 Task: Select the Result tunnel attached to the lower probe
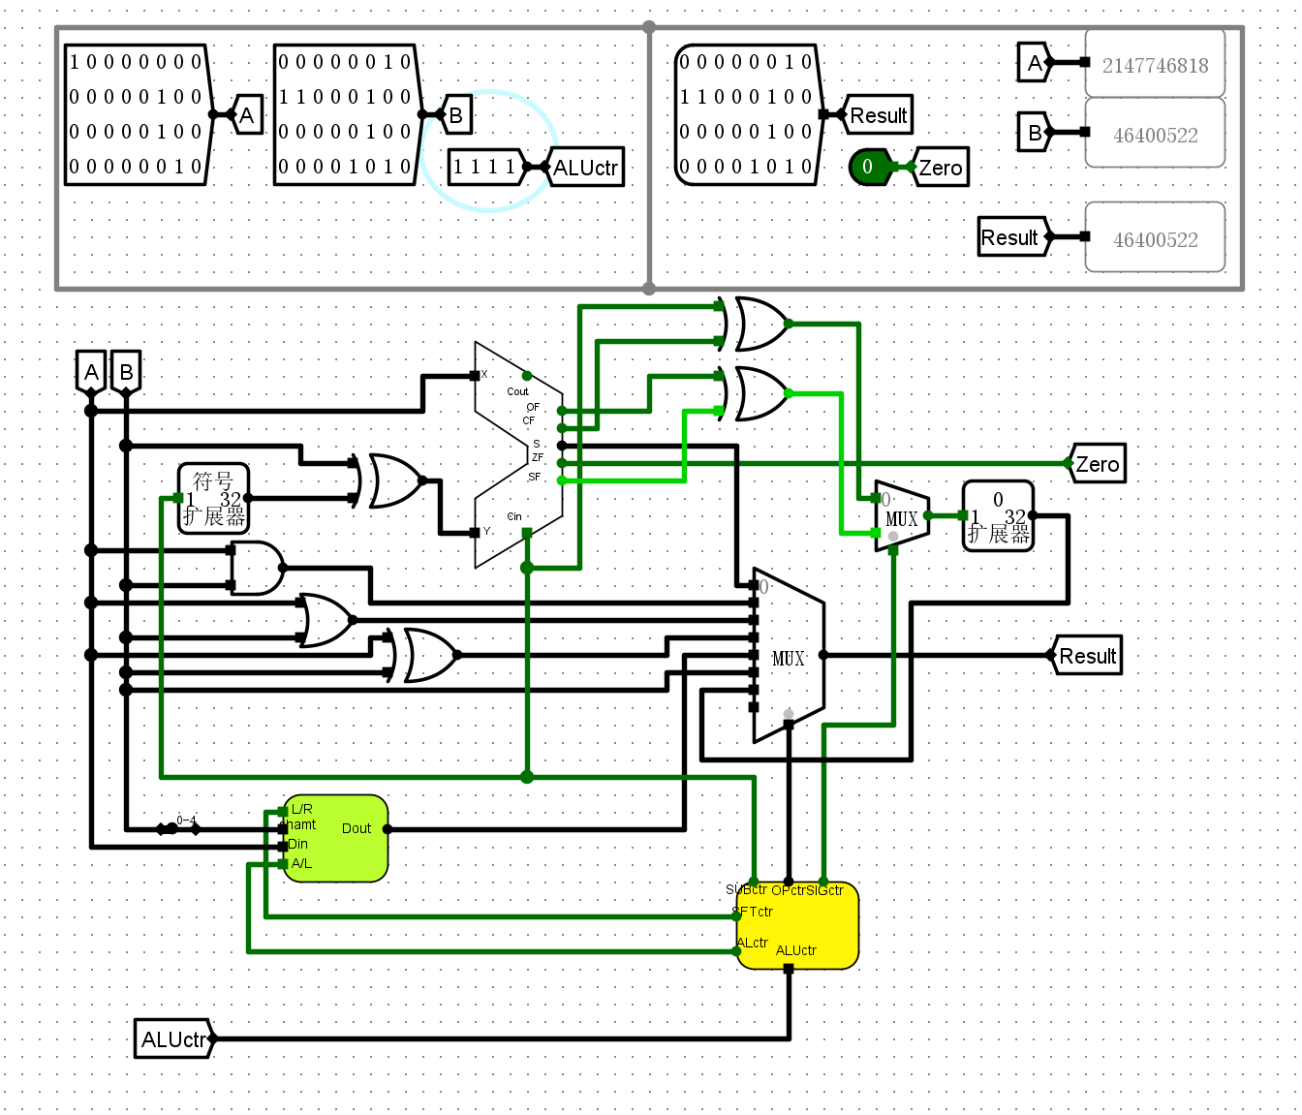[x=1013, y=237]
